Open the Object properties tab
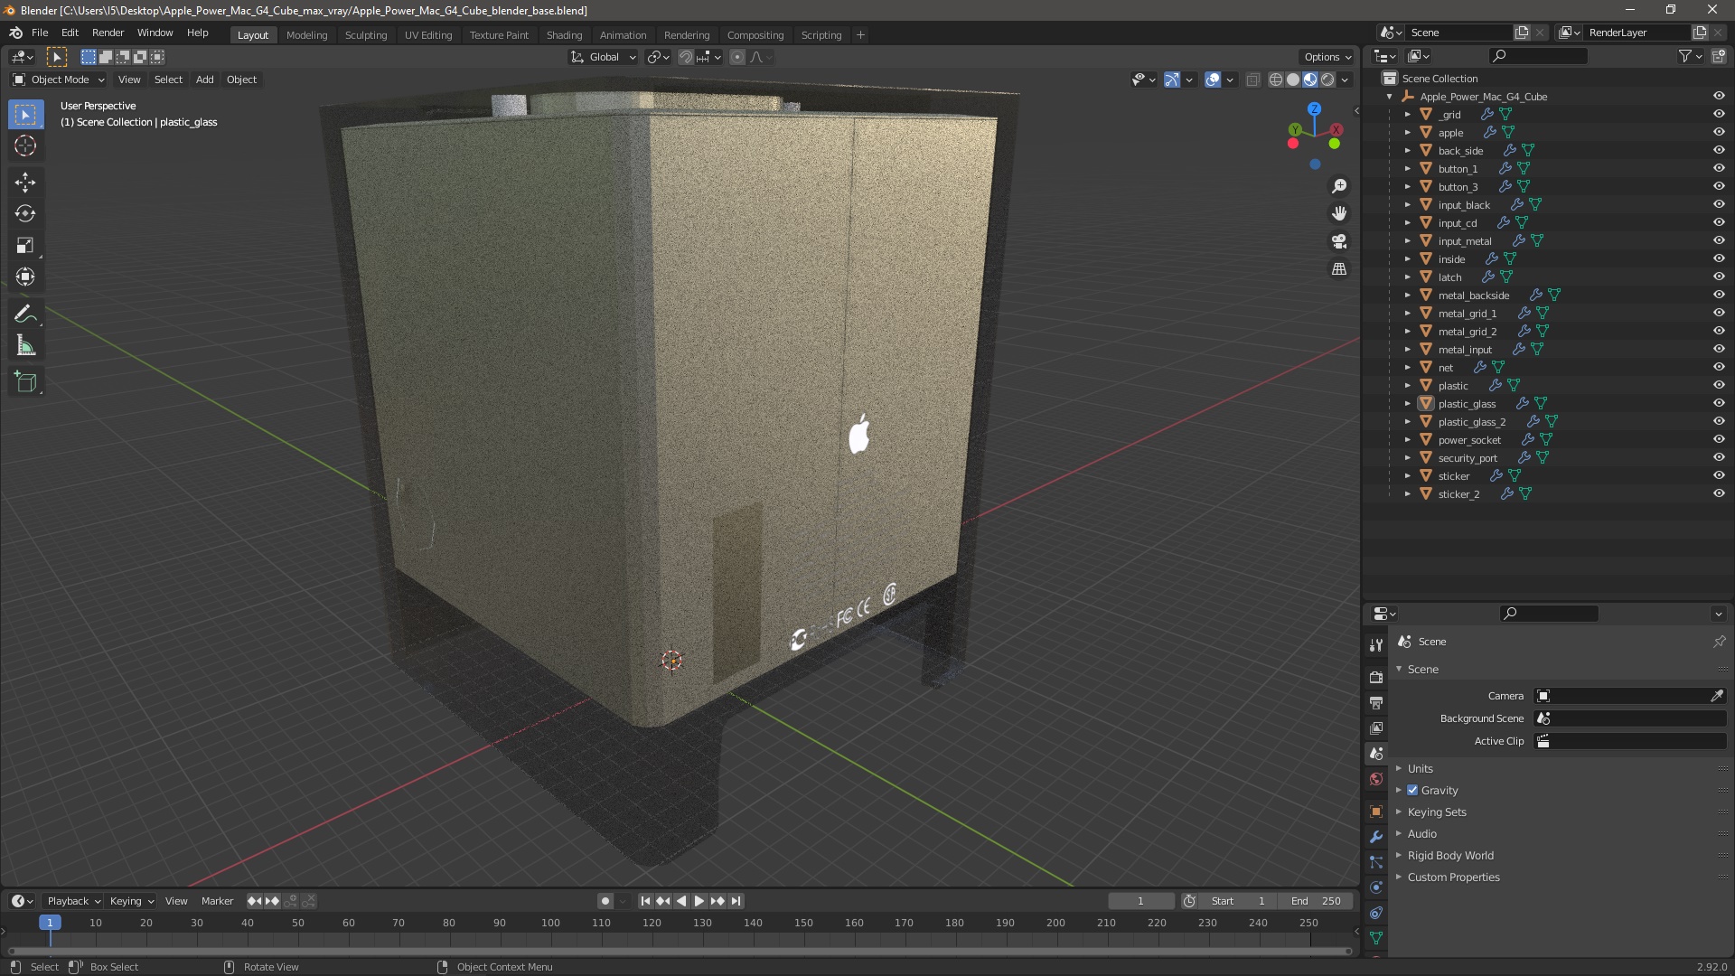 pyautogui.click(x=1376, y=812)
